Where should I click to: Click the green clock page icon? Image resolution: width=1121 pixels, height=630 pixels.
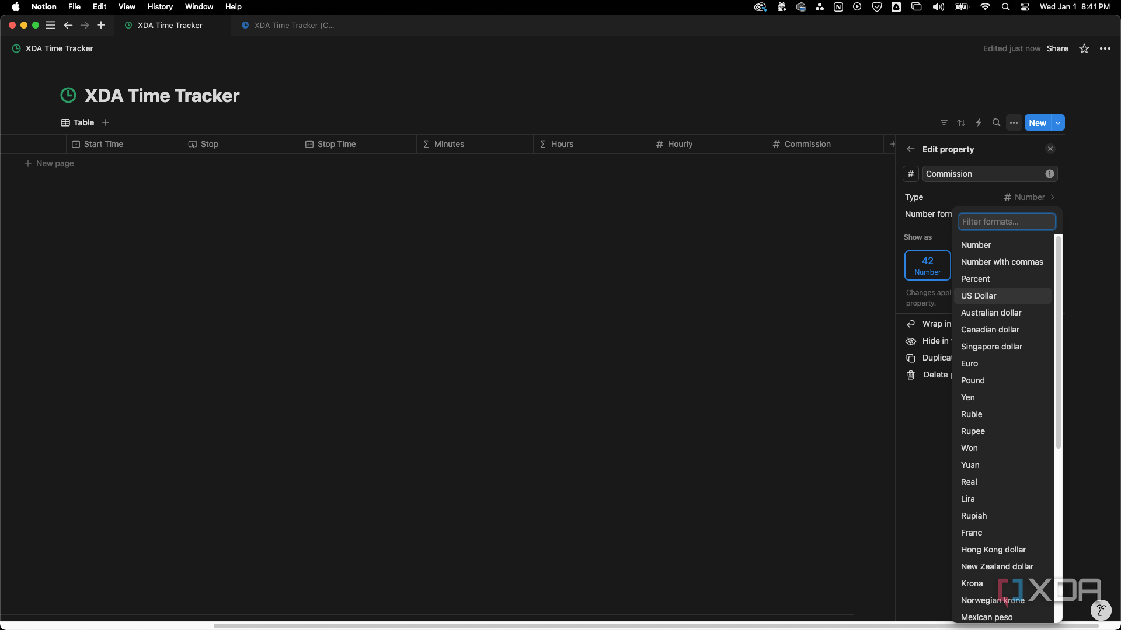click(68, 95)
